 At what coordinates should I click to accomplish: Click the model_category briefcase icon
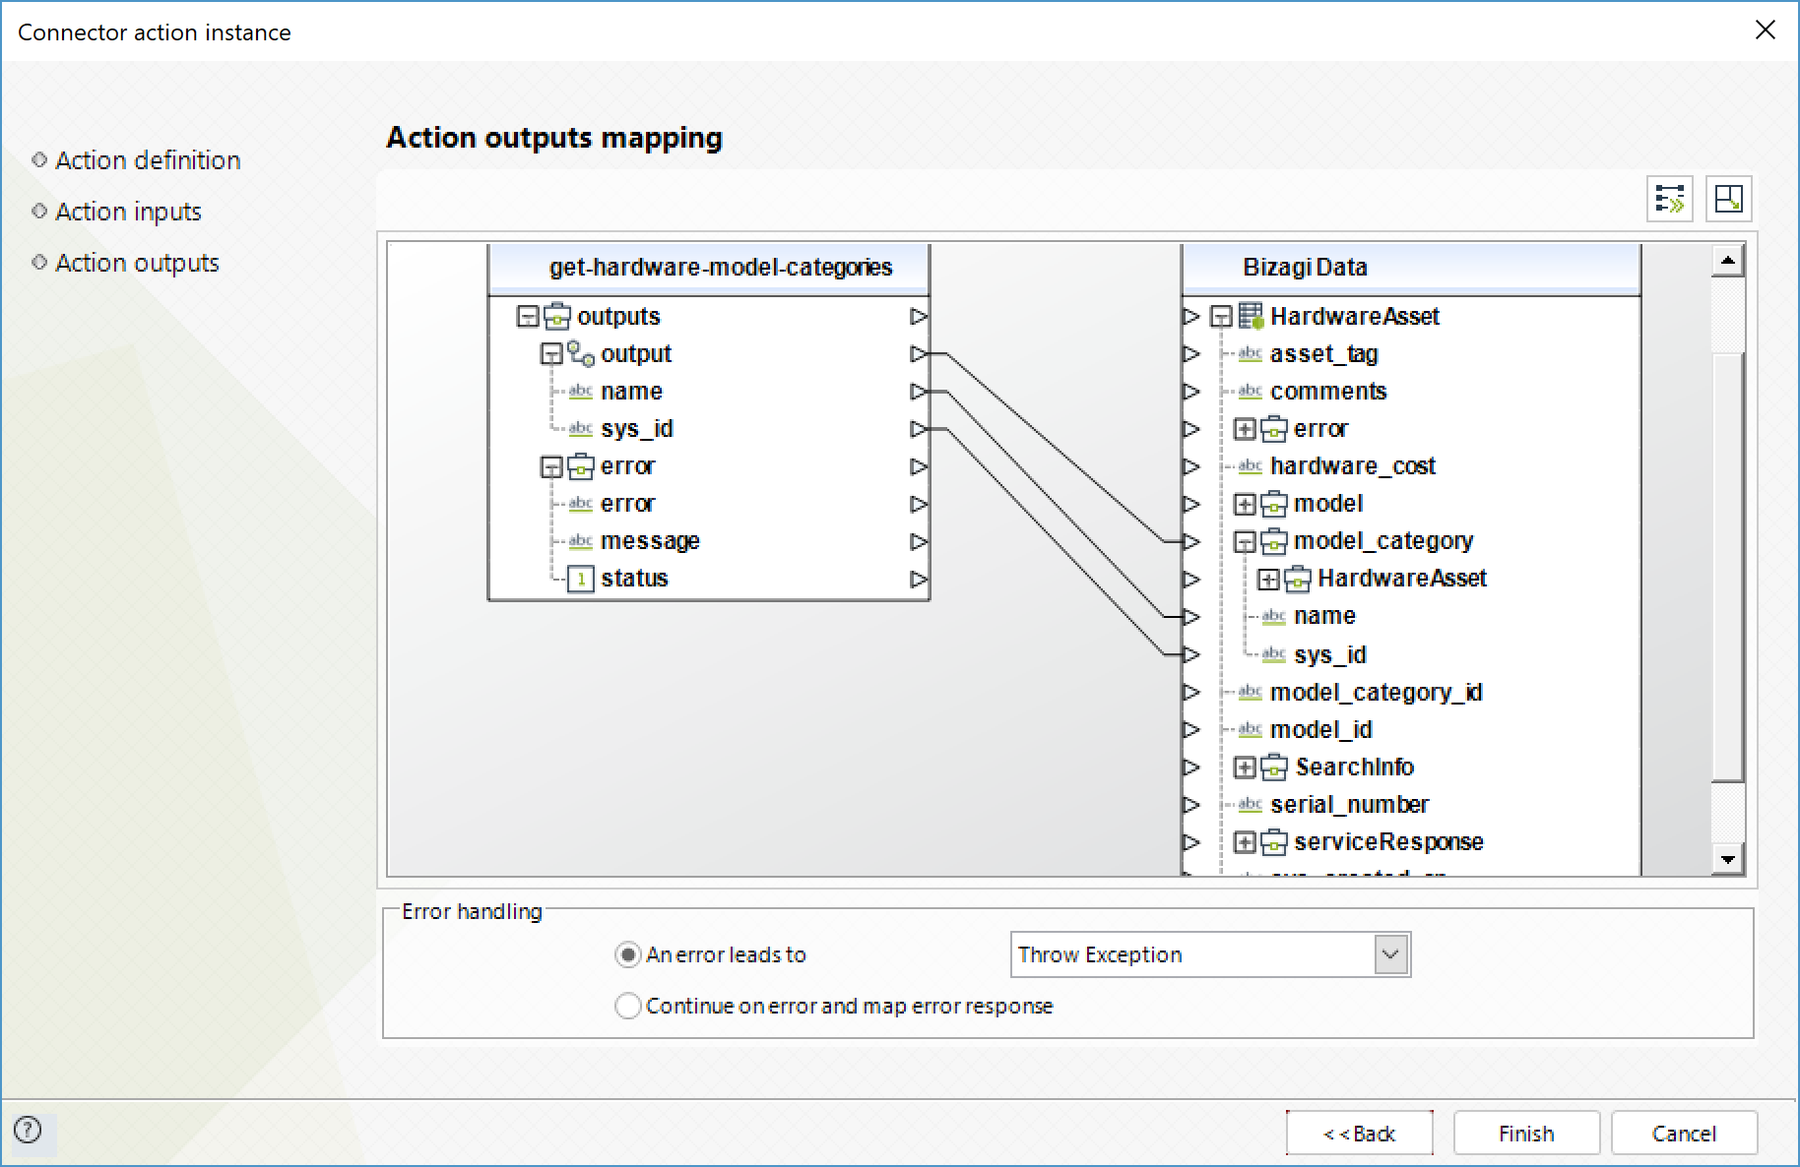tap(1274, 541)
